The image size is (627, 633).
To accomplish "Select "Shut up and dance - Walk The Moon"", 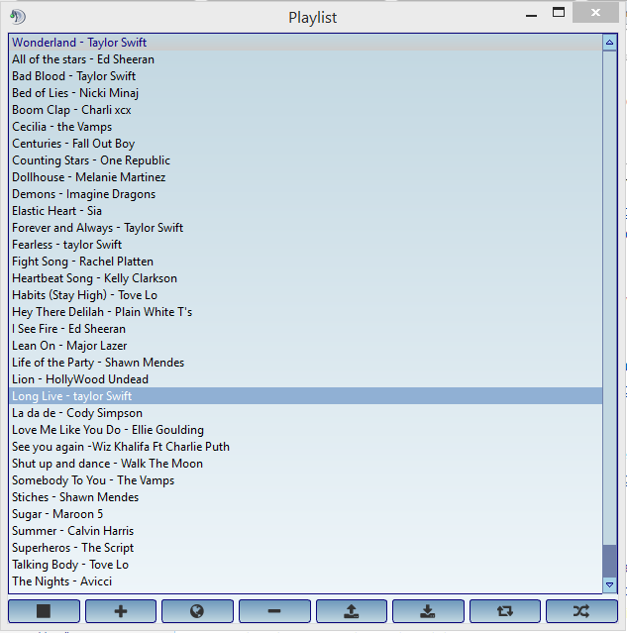I will click(305, 464).
